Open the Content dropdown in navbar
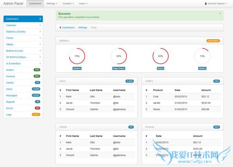233x167 pixels. tap(68, 3)
